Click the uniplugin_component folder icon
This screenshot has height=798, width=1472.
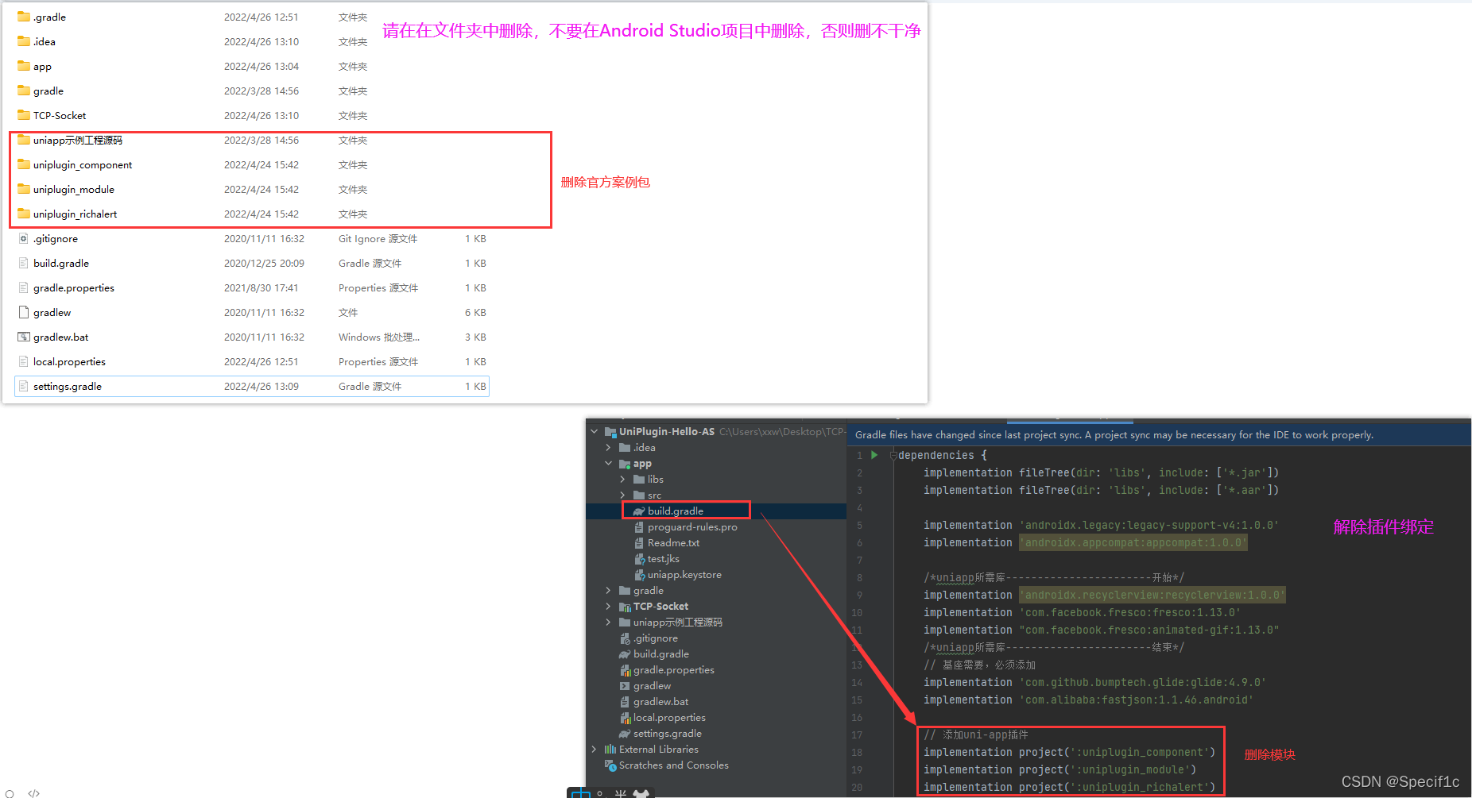click(24, 164)
